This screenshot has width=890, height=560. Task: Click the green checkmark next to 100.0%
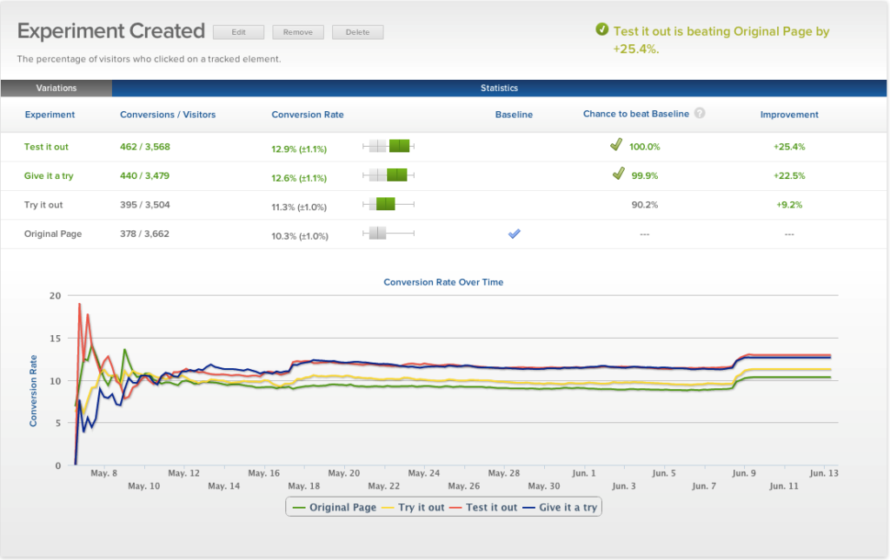pyautogui.click(x=618, y=146)
